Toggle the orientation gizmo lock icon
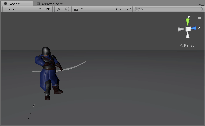 tap(199, 17)
